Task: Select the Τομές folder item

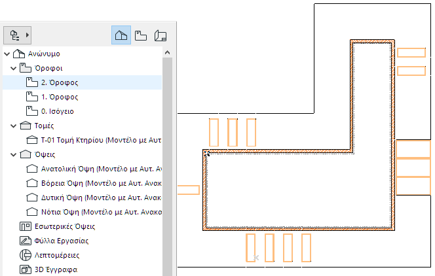Action: 44,126
